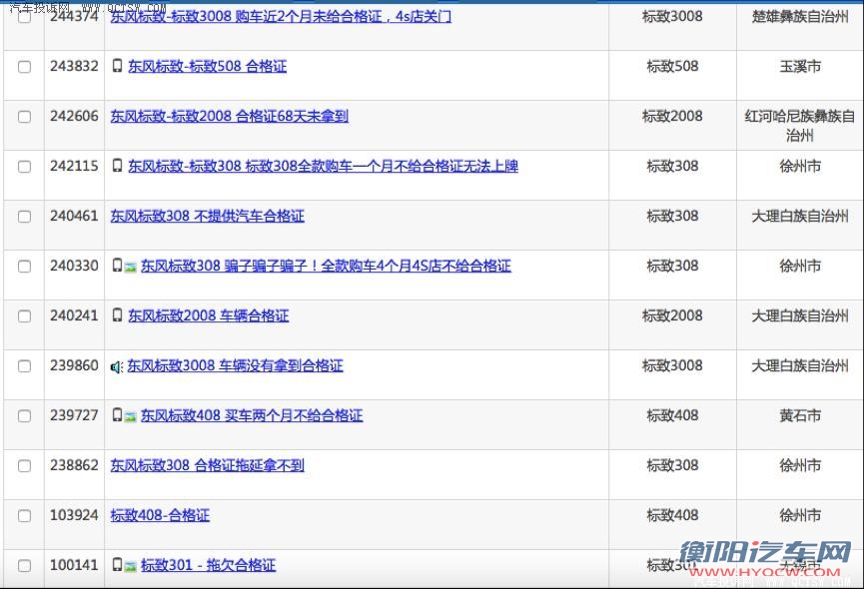This screenshot has height=589, width=864.
Task: Click complaint number 239860
Action: tap(74, 365)
